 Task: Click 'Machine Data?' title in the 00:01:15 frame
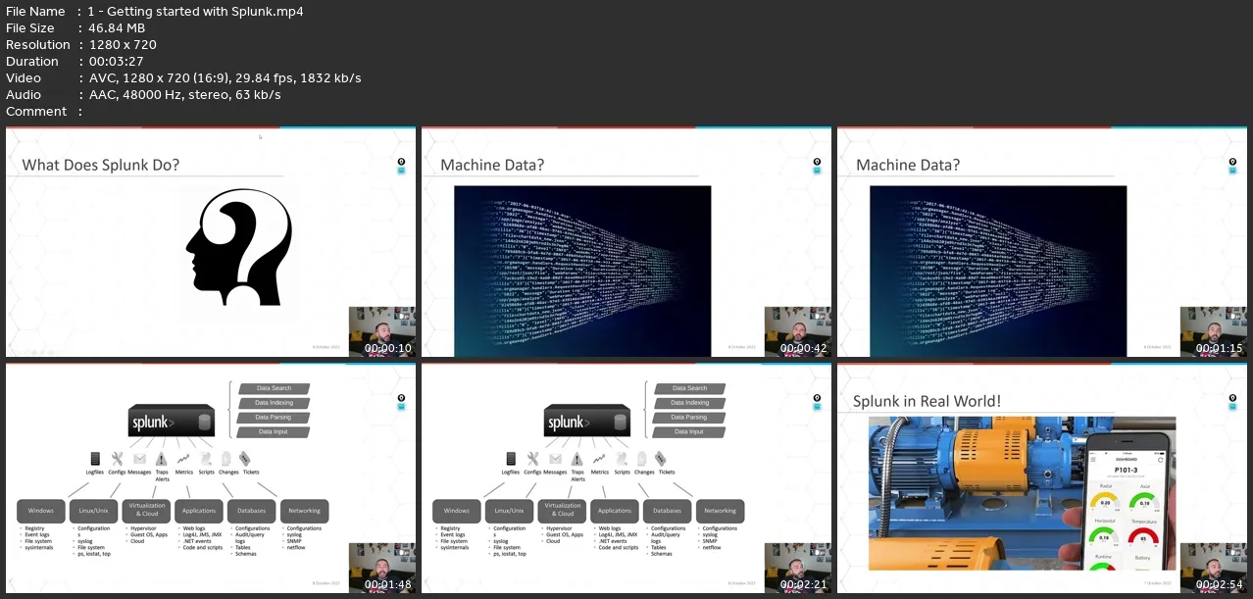click(908, 166)
